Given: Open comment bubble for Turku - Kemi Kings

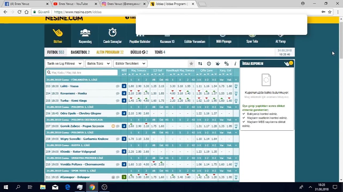Looking at the screenshot, I should coord(118,101).
